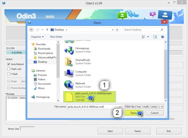
Task: Expand the File name dropdown arrow
Action: click(x=120, y=107)
